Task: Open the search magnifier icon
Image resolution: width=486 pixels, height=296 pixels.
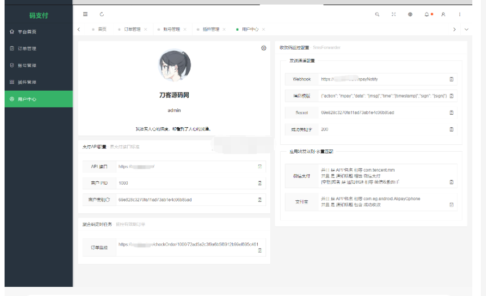Action: (x=377, y=14)
